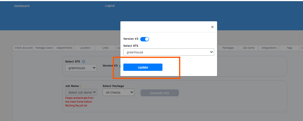Click the edit icon next to Select ATS
The image size is (303, 121).
click(x=84, y=62)
